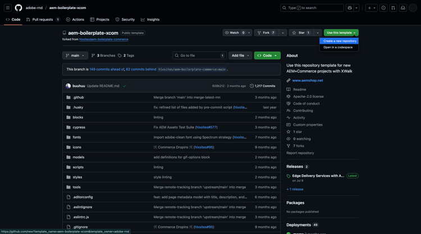The width and height of the screenshot is (421, 234).
Task: View the 1,217 Commits history
Action: pyautogui.click(x=263, y=86)
